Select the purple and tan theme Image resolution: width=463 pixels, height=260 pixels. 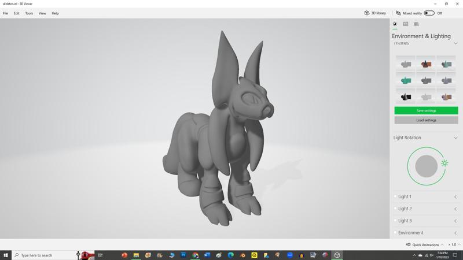tap(446, 96)
